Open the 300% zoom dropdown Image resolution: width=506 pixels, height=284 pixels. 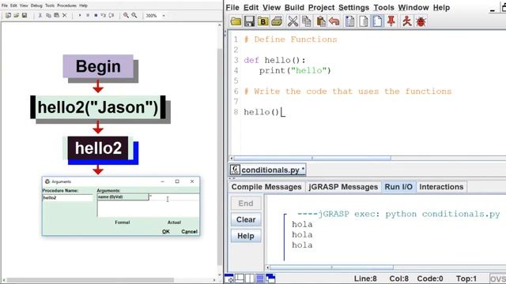pyautogui.click(x=164, y=16)
